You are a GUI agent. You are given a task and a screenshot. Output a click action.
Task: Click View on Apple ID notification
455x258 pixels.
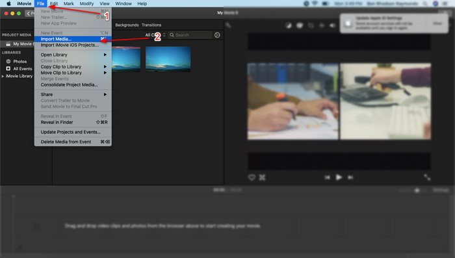[x=437, y=23]
